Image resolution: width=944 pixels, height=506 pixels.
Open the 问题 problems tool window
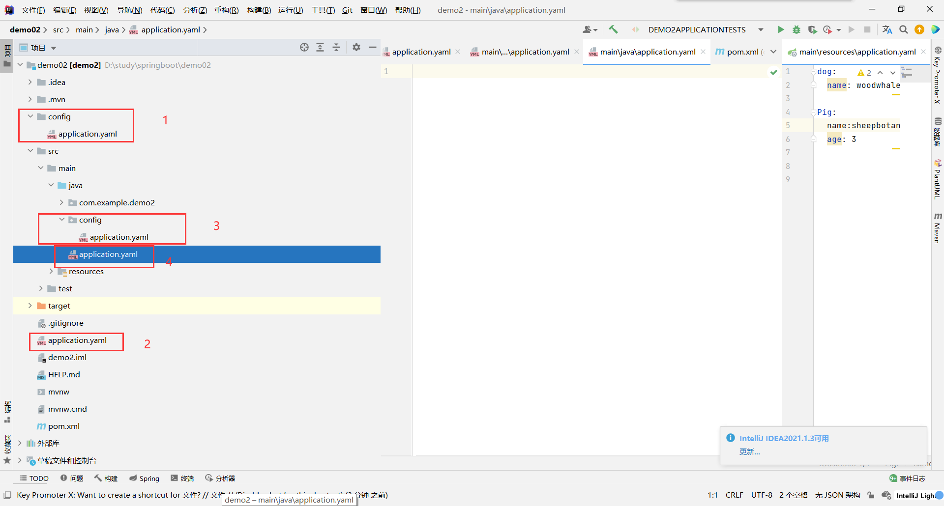click(x=72, y=478)
